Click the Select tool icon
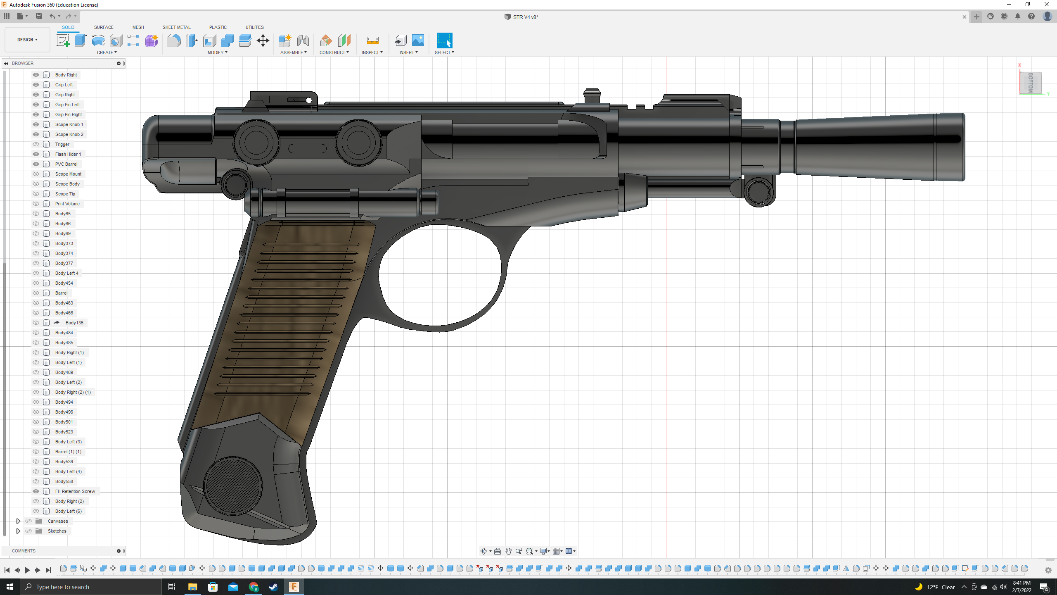 (x=444, y=40)
